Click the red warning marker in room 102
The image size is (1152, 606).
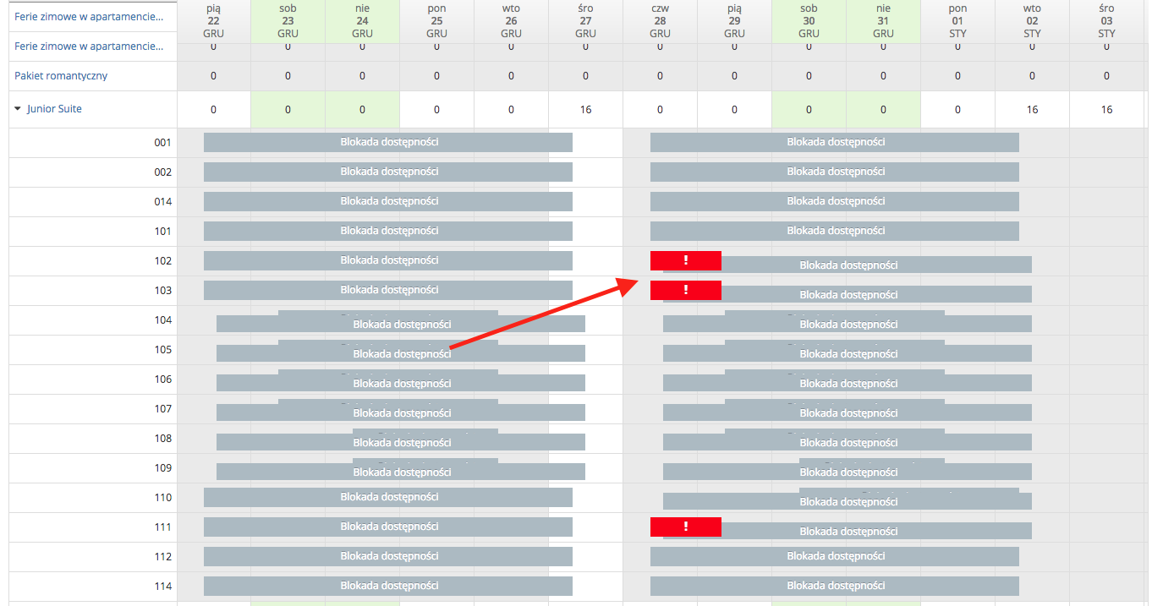[685, 260]
